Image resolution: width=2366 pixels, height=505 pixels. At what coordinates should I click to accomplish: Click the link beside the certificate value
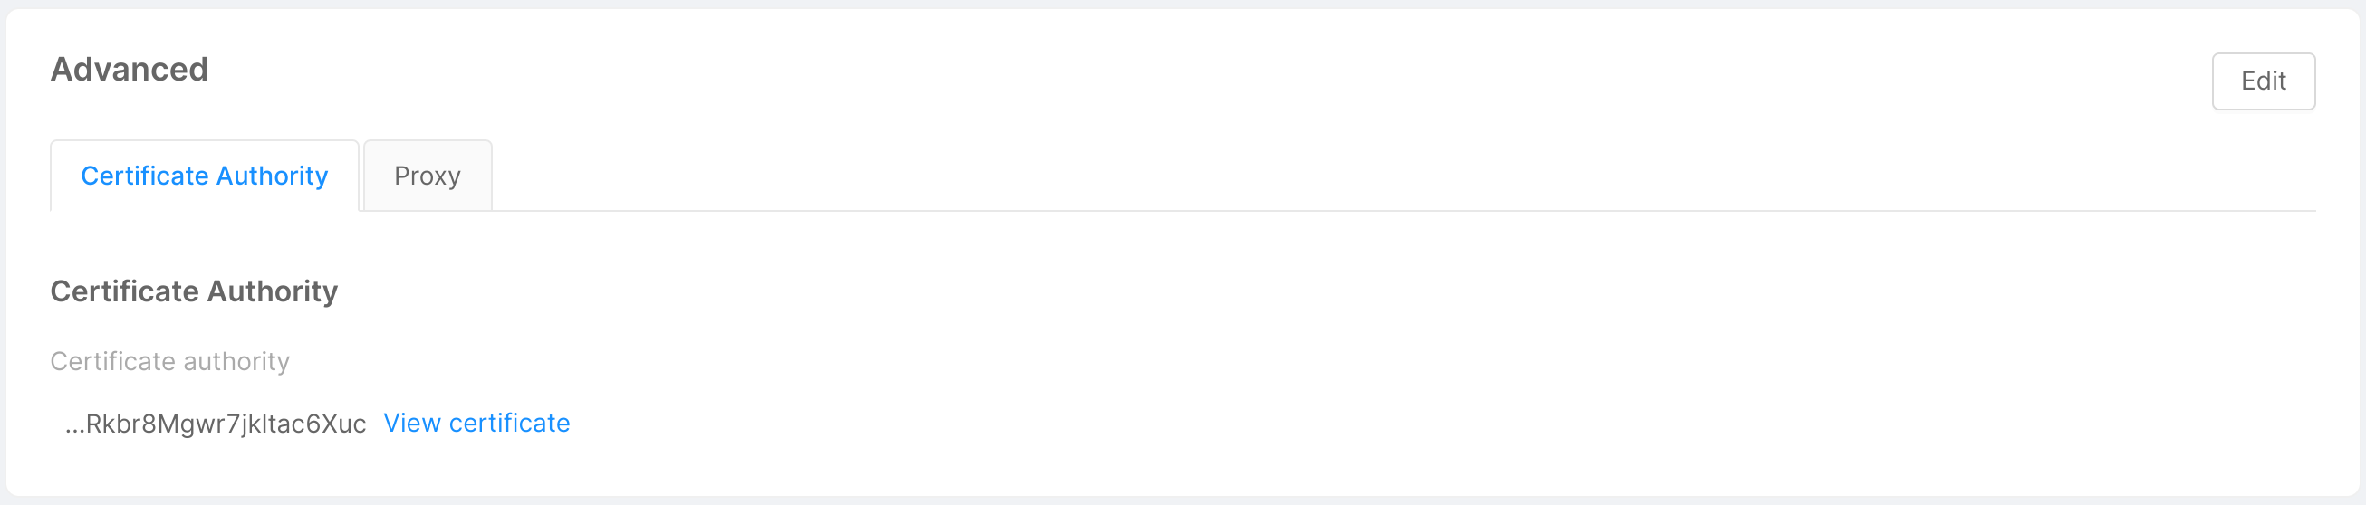click(x=476, y=423)
